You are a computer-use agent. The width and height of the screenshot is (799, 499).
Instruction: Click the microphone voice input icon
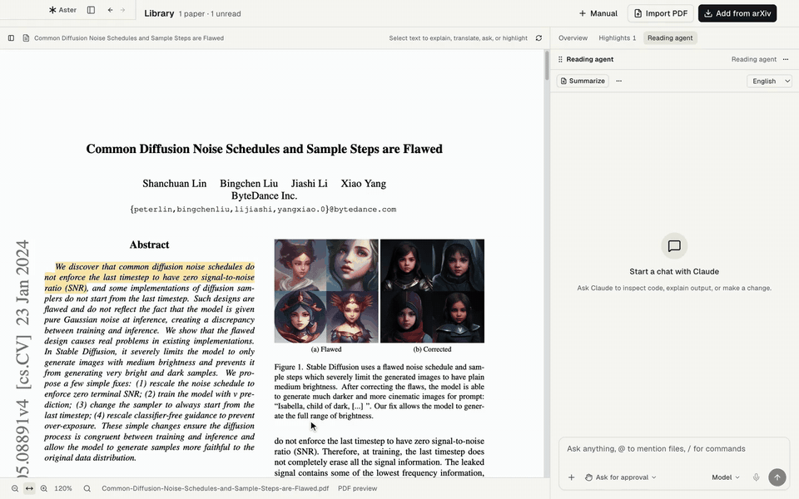point(757,477)
